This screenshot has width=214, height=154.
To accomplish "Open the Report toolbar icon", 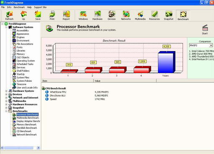I will (x=66, y=16).
